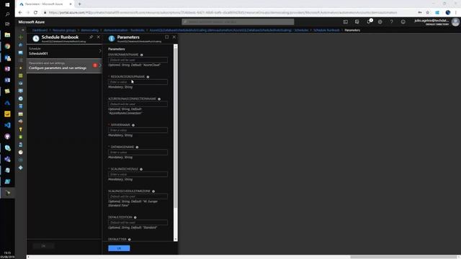The width and height of the screenshot is (461, 259).
Task: Click the Dashboard breadcrumb link
Action: click(x=40, y=30)
